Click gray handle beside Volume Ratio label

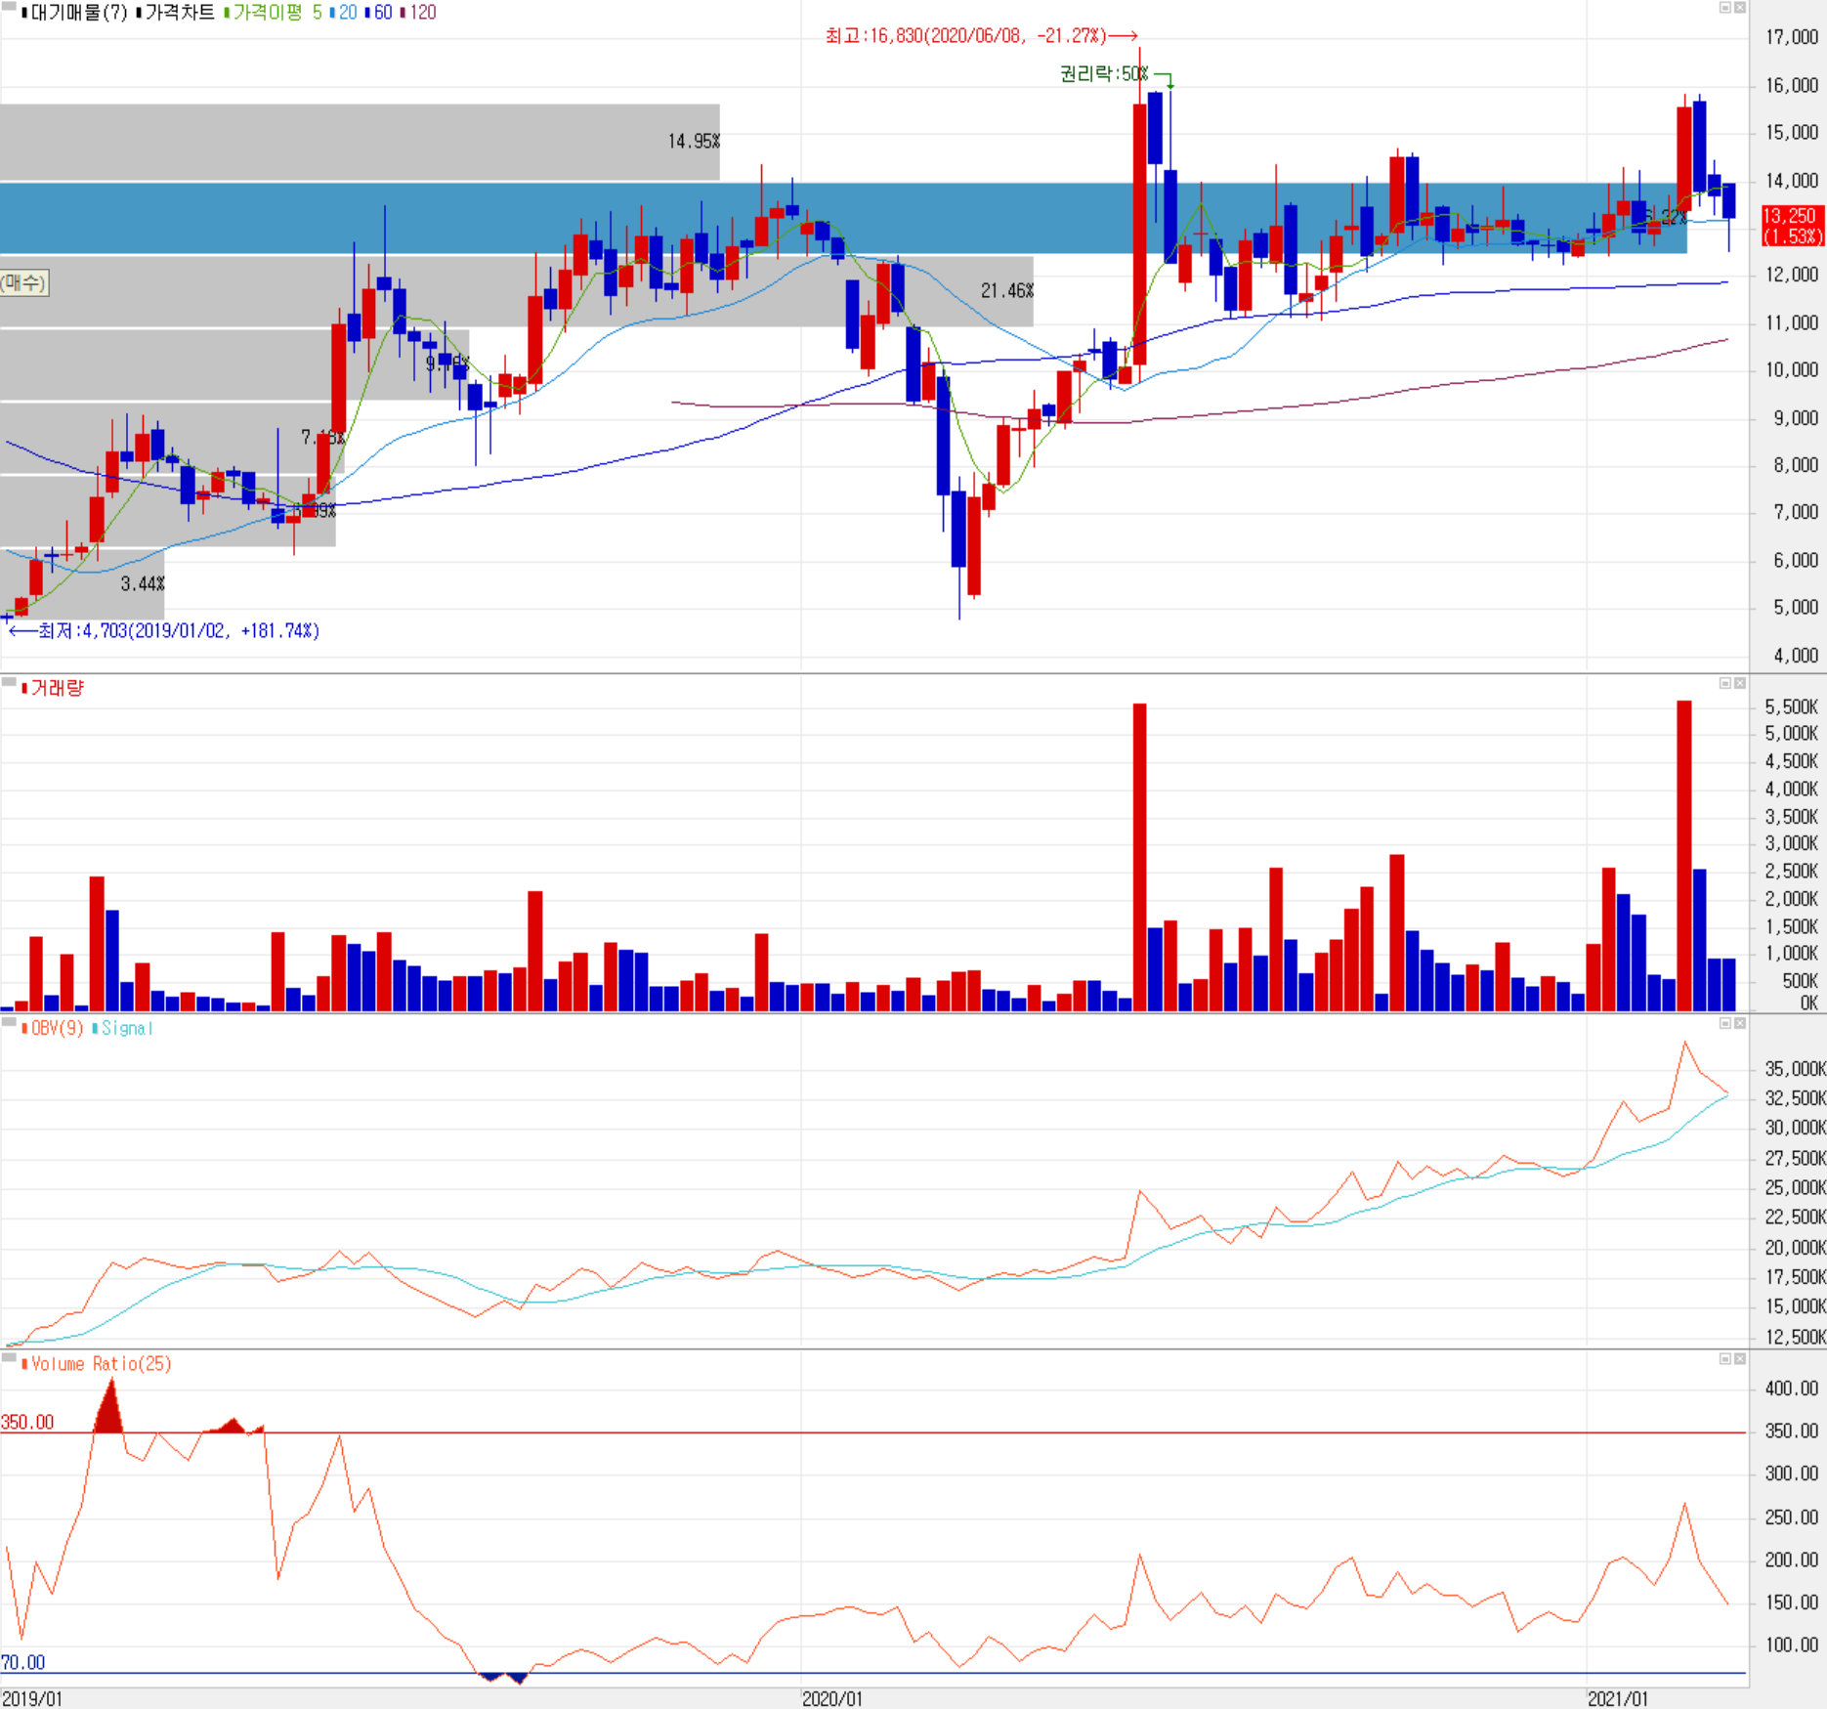9,1358
